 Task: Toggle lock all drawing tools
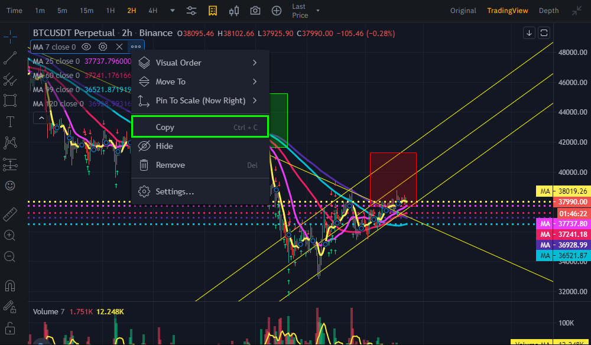click(x=10, y=328)
